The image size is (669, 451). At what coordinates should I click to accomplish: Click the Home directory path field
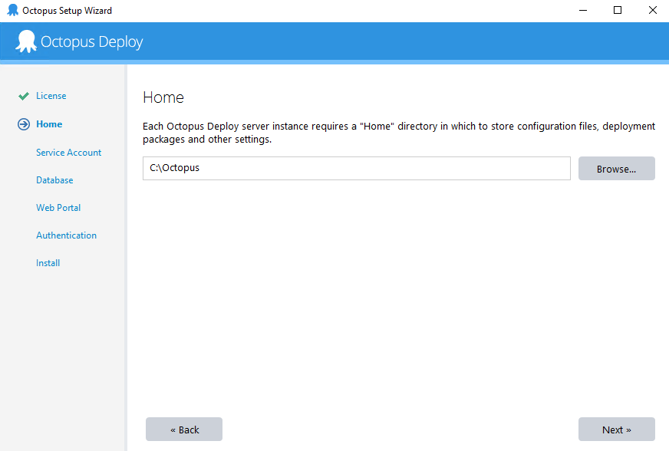click(x=356, y=168)
